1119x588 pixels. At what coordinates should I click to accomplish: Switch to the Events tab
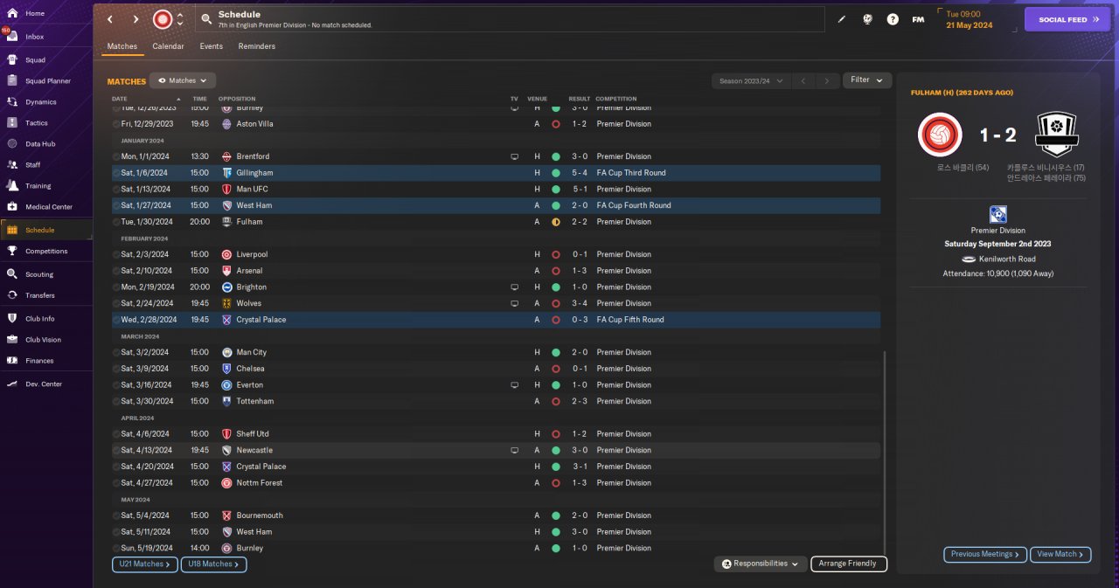point(211,46)
